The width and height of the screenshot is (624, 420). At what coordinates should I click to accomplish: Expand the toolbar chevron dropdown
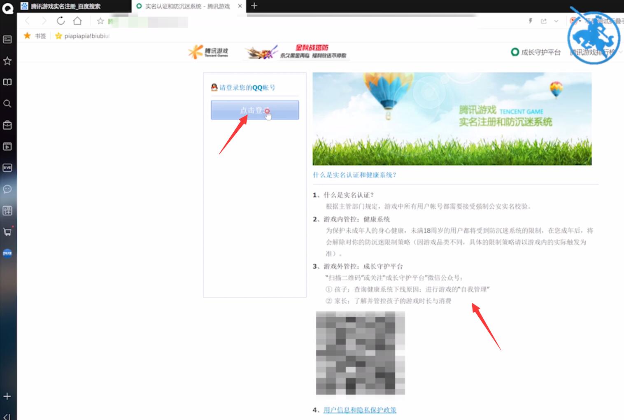point(556,21)
